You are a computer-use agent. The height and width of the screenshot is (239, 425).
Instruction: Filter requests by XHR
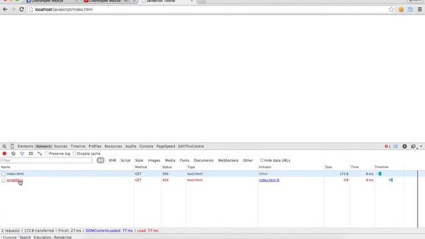click(112, 161)
